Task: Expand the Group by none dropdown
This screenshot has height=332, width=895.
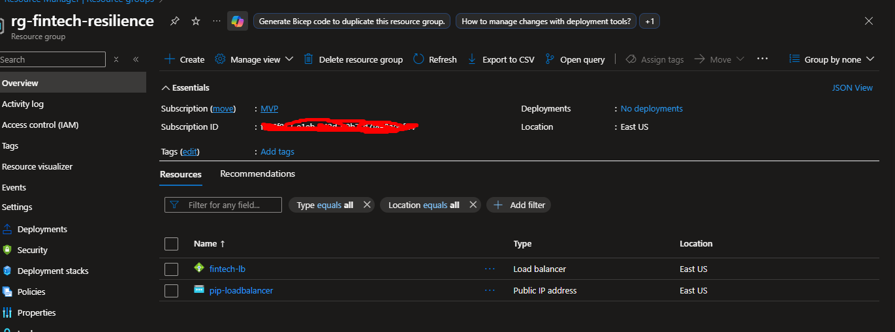Action: click(x=832, y=59)
